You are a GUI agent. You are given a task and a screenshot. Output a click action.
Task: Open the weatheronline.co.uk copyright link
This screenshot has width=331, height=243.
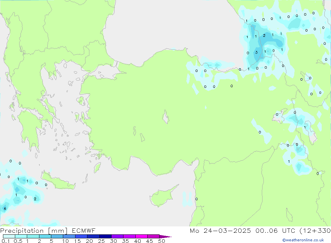pos(303,240)
